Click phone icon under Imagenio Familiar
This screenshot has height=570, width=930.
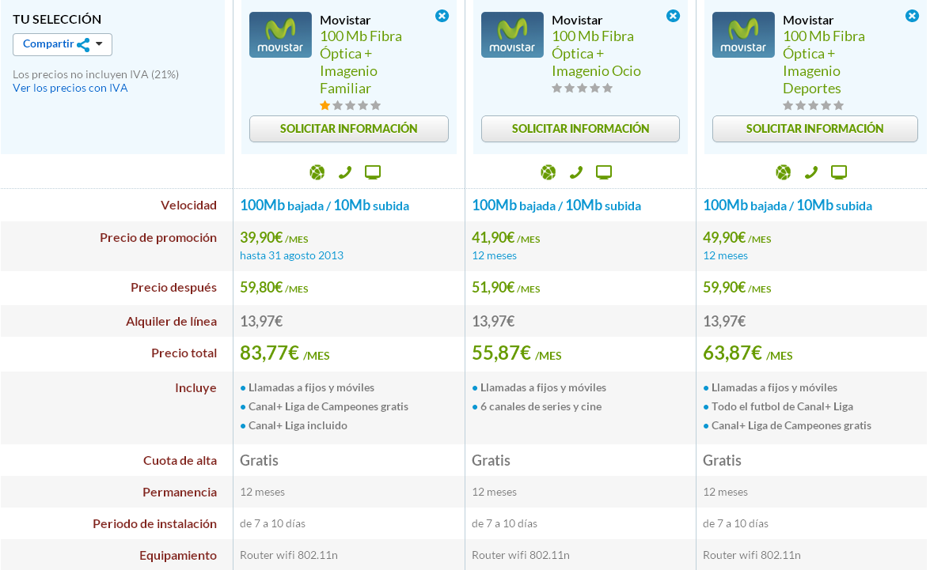[344, 172]
